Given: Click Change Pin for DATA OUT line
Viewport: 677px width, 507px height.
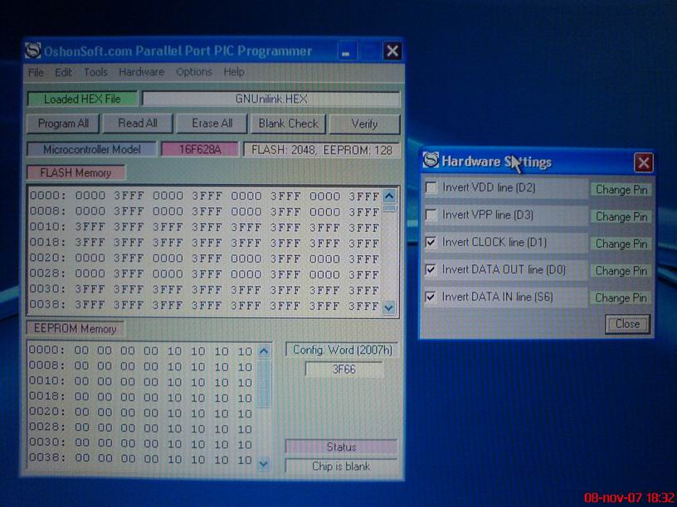Looking at the screenshot, I should click(x=621, y=271).
